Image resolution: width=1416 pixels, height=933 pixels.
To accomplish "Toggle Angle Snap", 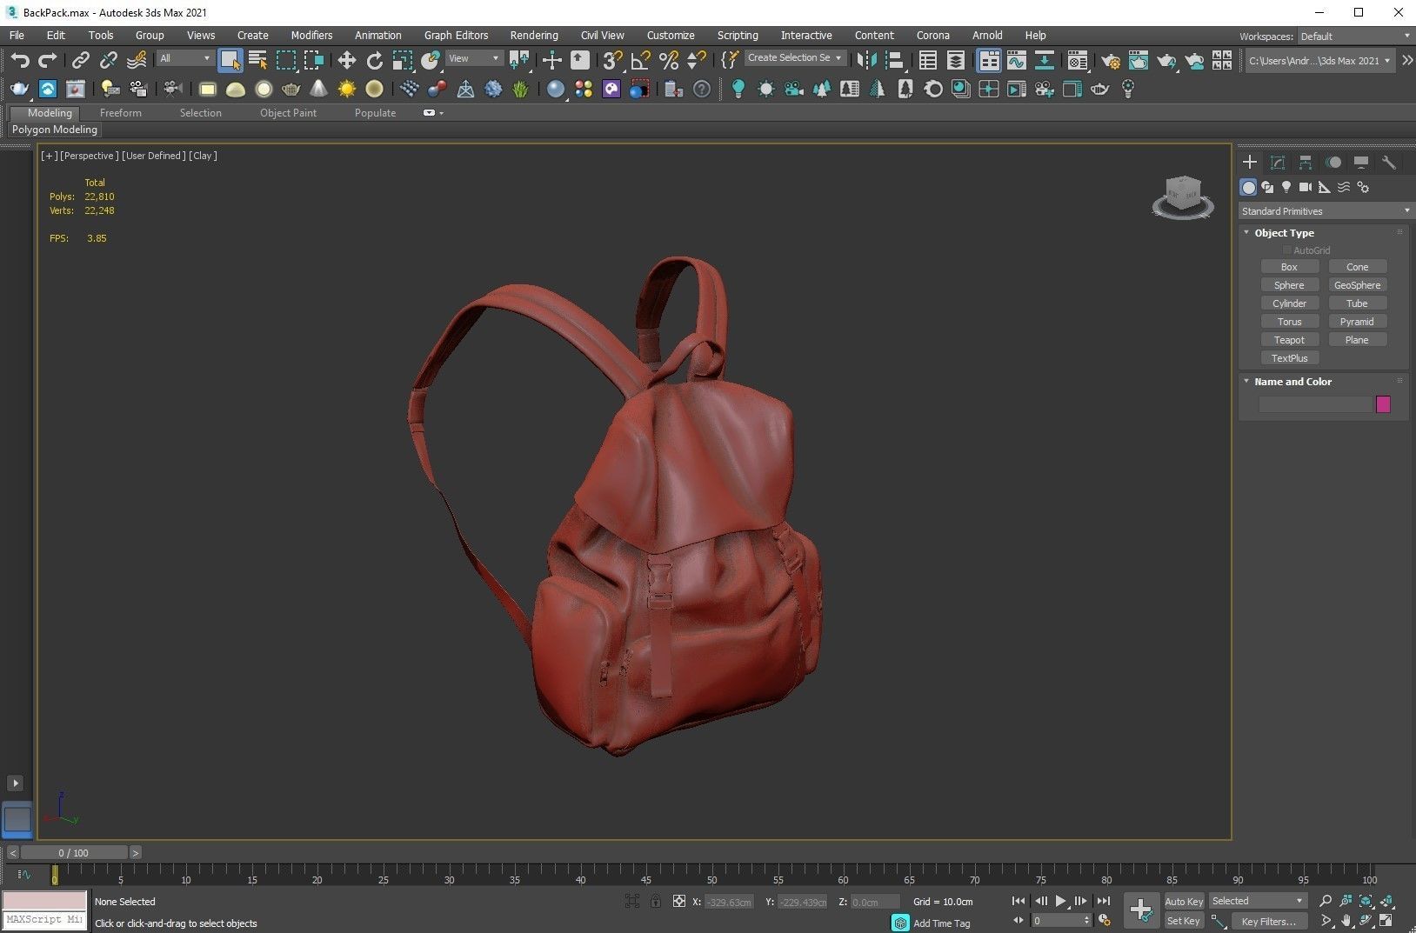I will click(x=641, y=60).
